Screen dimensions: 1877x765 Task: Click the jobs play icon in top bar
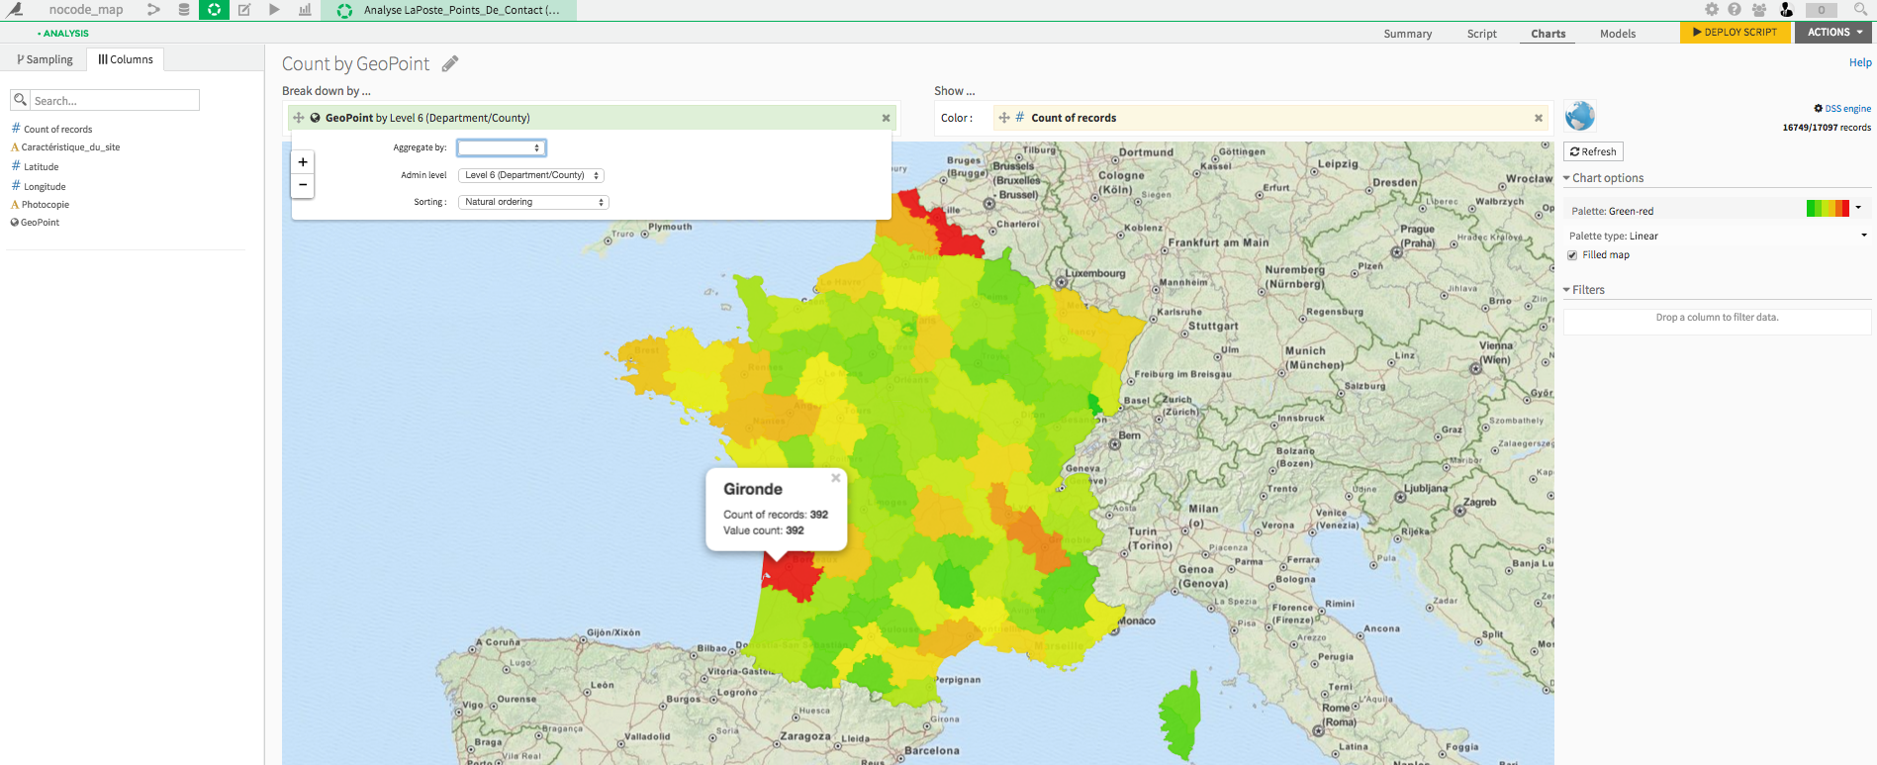[274, 10]
